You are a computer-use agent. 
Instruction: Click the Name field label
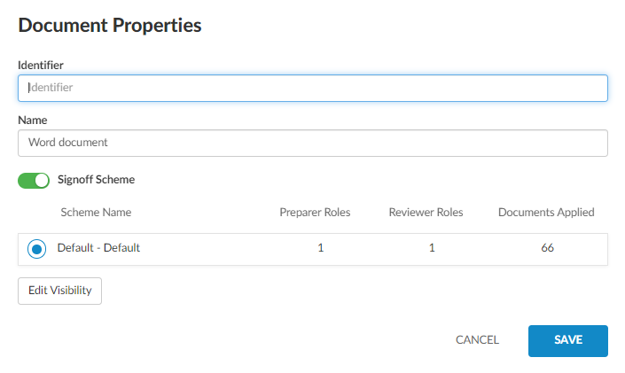coord(33,120)
